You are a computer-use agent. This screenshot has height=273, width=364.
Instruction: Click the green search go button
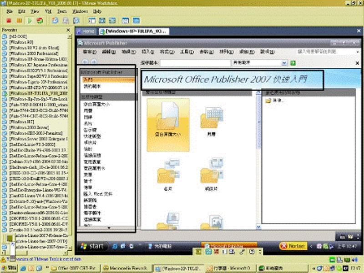[x=293, y=63]
